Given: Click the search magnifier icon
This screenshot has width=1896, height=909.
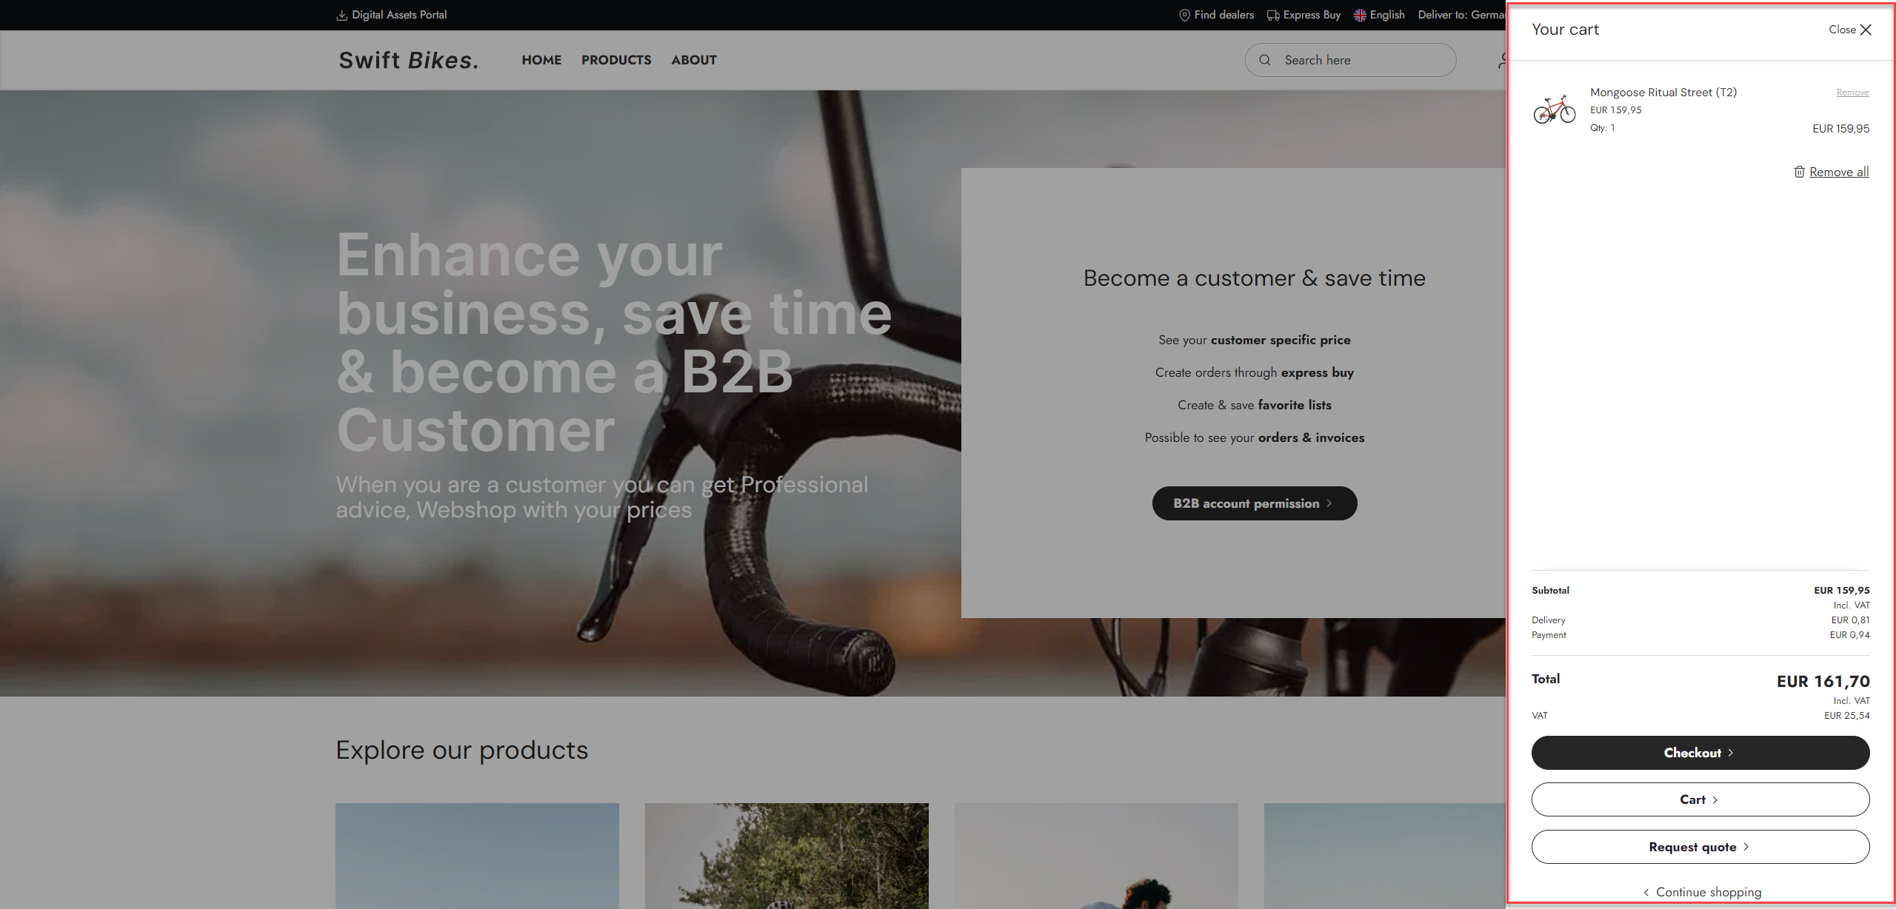Looking at the screenshot, I should point(1265,60).
